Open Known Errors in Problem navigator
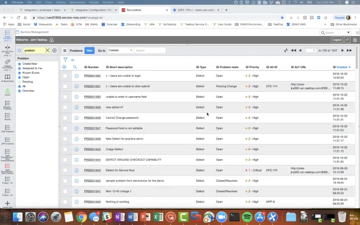Viewport: 360px width, 225px height. [x=31, y=73]
